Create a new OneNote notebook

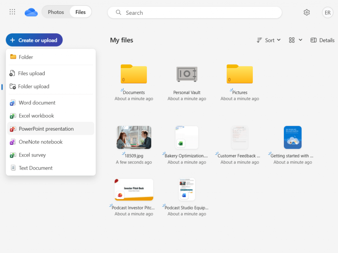point(41,142)
